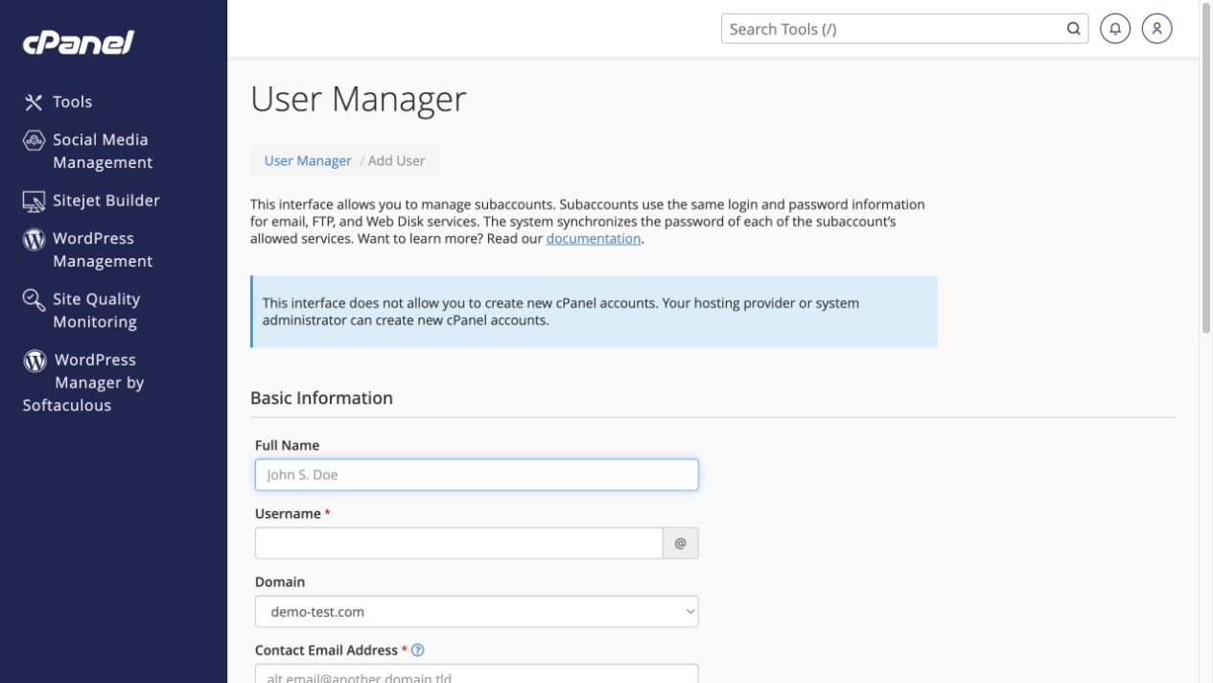The height and width of the screenshot is (683, 1213).
Task: Click the Domain label
Action: point(280,582)
